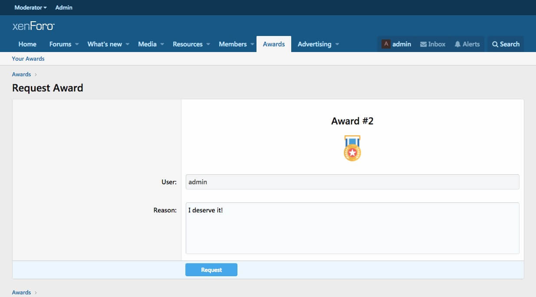Select the Awards navigation tab
The width and height of the screenshot is (536, 297).
[274, 44]
